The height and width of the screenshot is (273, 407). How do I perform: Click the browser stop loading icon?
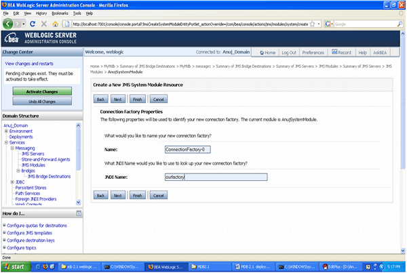tap(43, 23)
